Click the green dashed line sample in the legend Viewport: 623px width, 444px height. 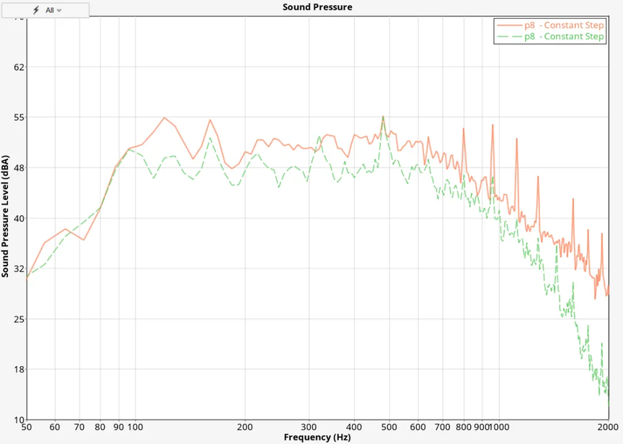coord(509,36)
